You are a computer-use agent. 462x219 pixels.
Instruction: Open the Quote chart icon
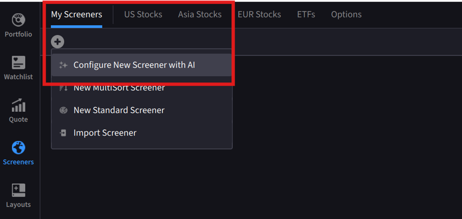18,105
